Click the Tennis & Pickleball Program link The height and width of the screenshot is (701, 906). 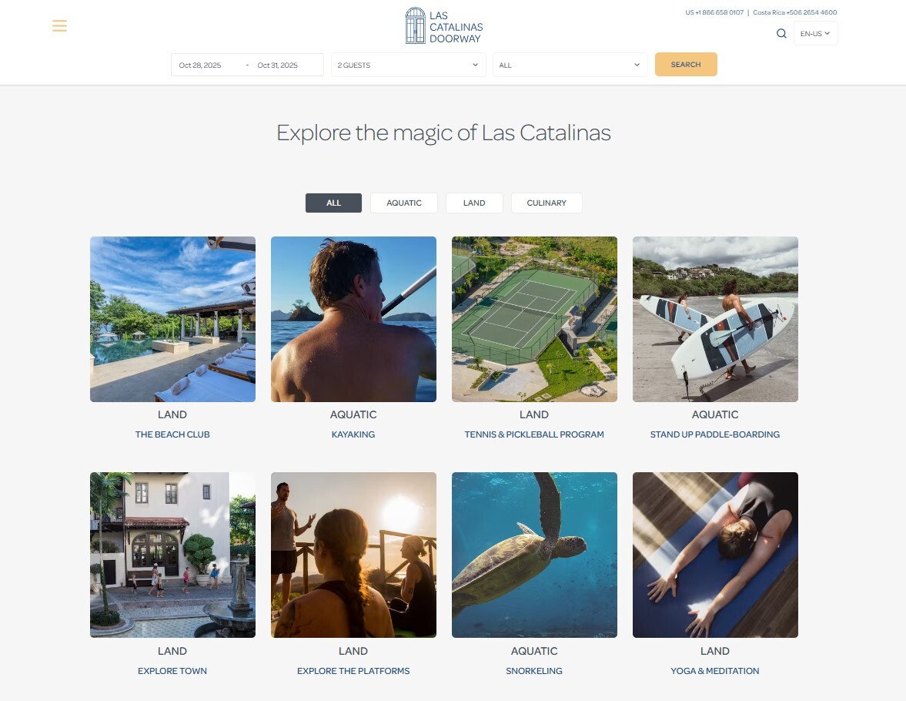pos(534,434)
